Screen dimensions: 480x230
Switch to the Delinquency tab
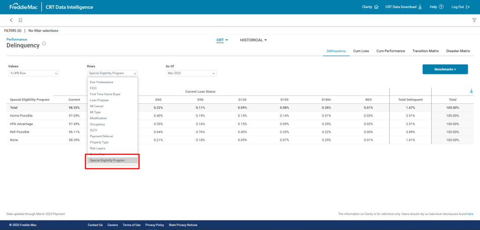coord(336,51)
